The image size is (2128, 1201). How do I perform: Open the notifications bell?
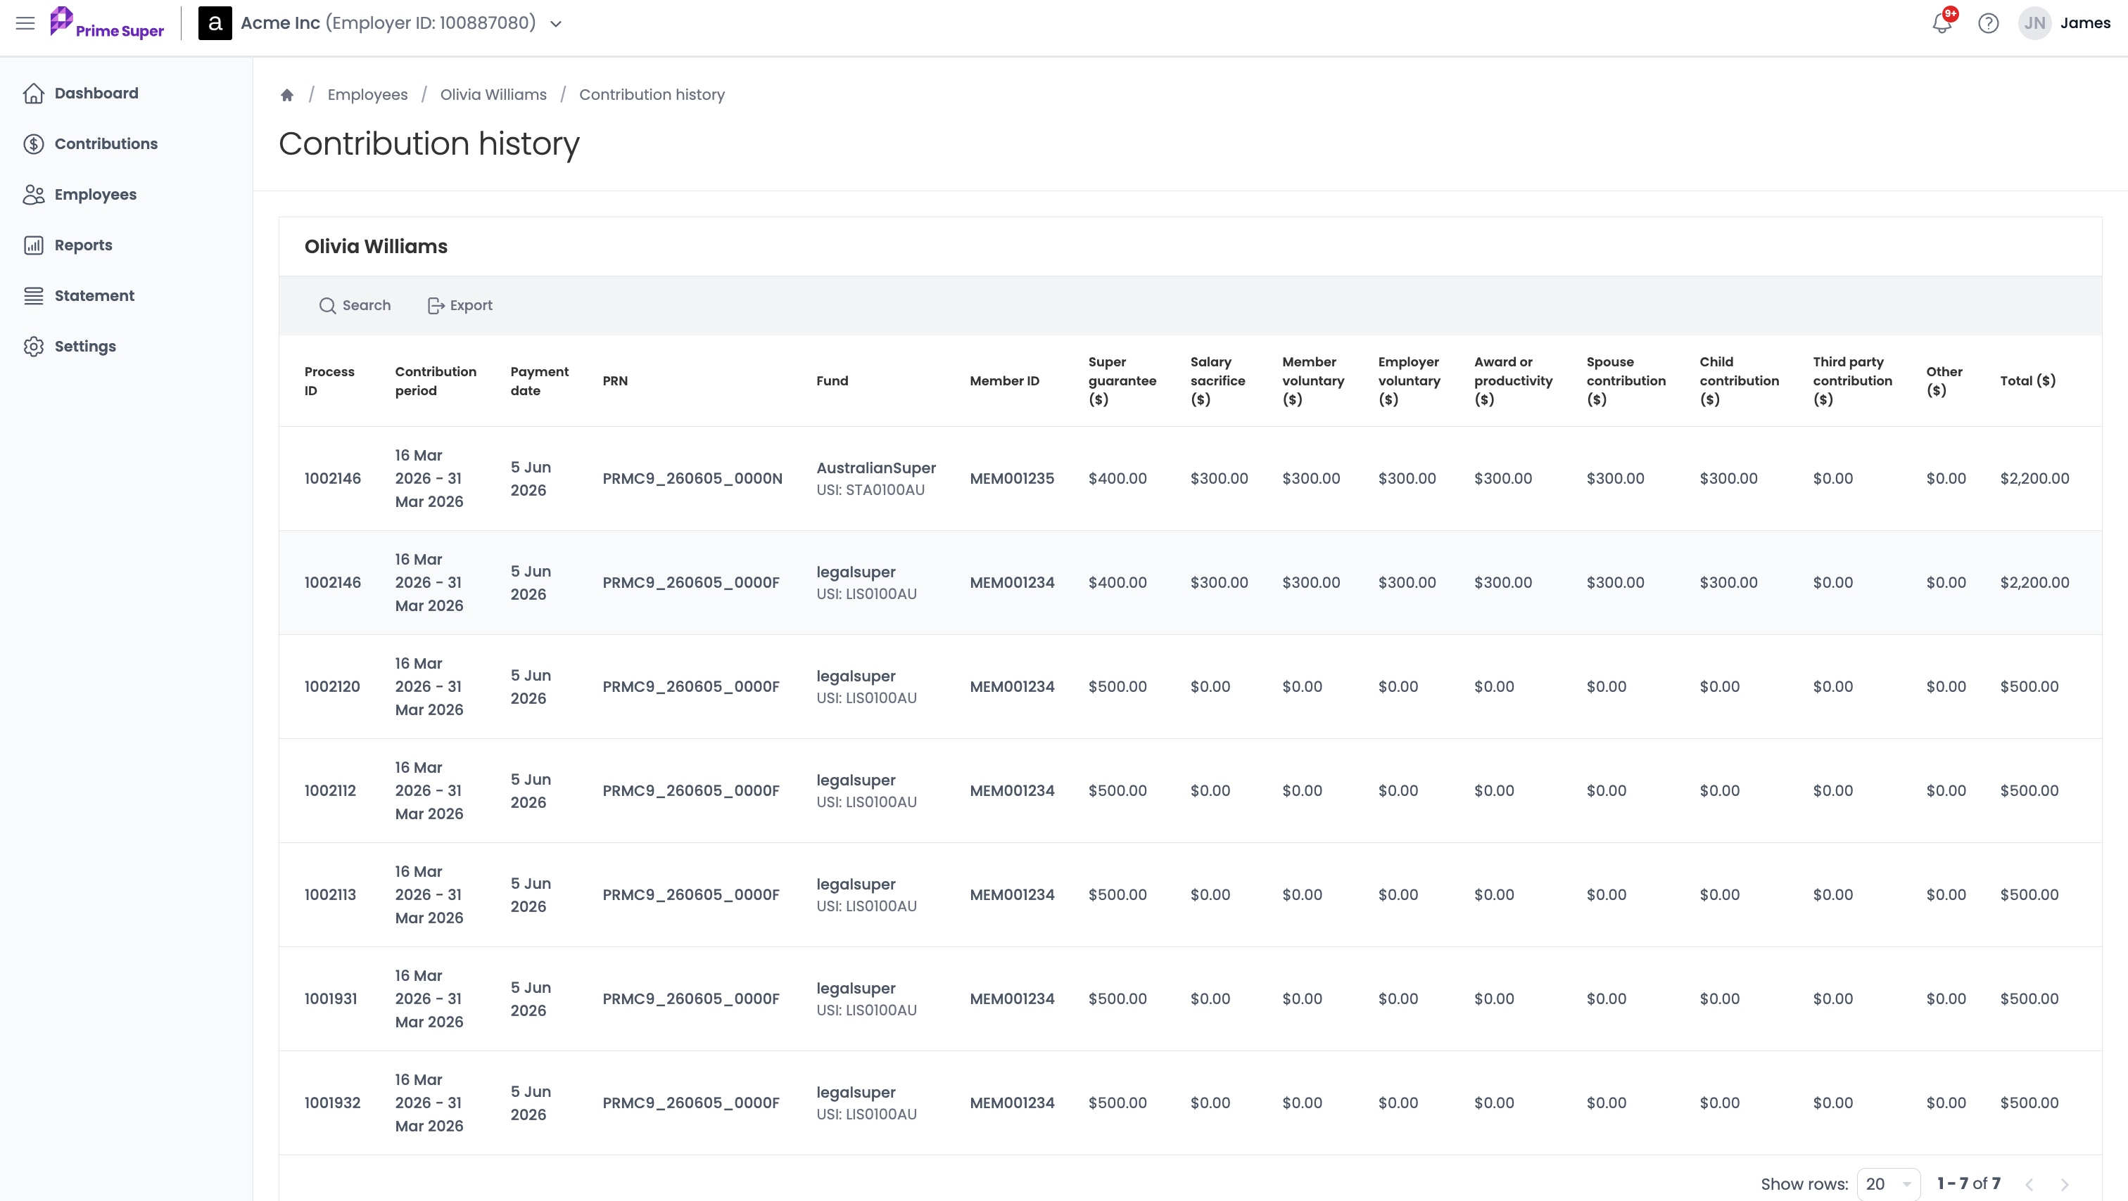[1942, 23]
